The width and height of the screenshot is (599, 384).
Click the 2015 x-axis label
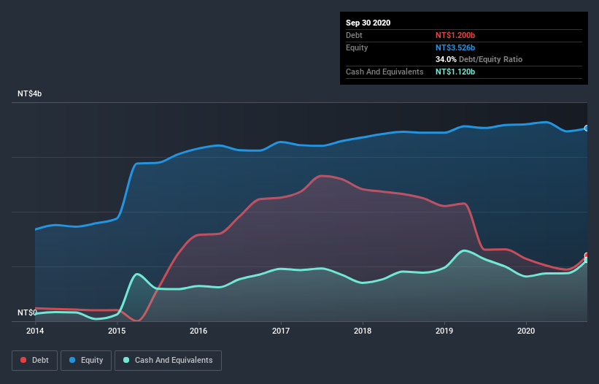(117, 331)
